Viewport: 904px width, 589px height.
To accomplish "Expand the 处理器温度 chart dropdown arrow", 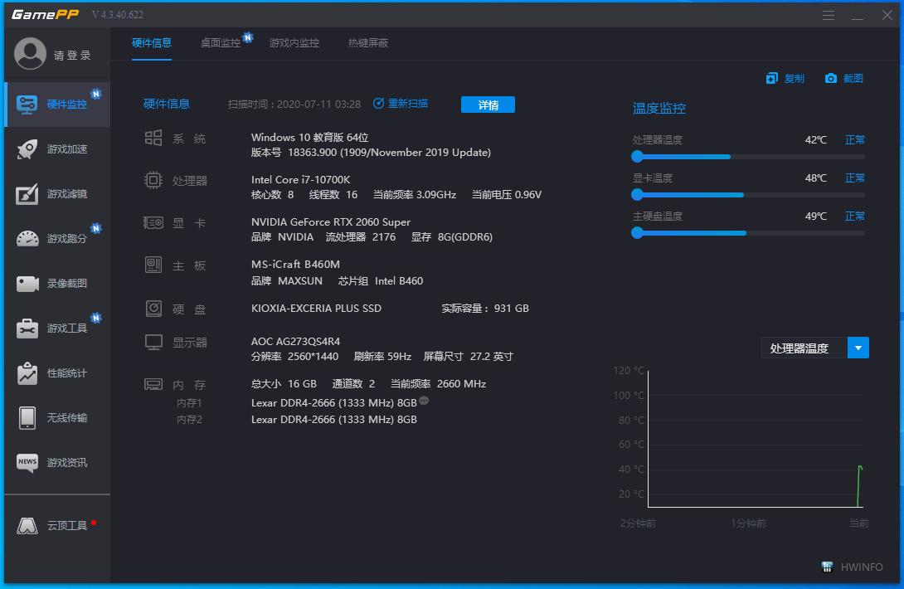I will [x=858, y=348].
